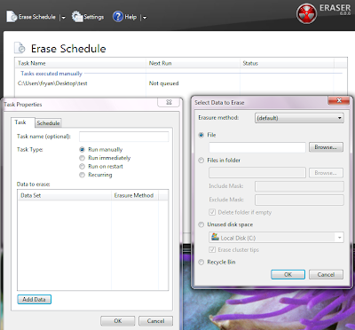This screenshot has height=330, width=355.
Task: Close the Select Data to Erase dialog
Action: coord(339,100)
